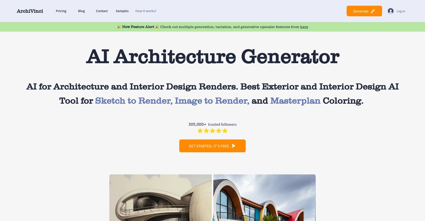Open the Pricing page

click(x=61, y=11)
